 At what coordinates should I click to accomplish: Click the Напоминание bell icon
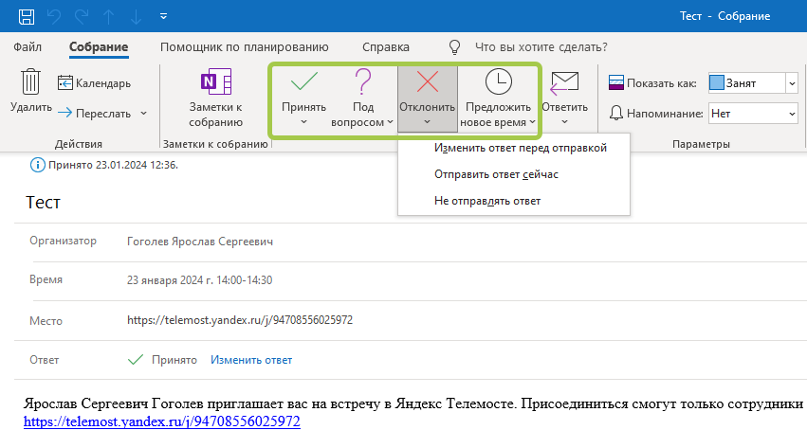(x=616, y=113)
